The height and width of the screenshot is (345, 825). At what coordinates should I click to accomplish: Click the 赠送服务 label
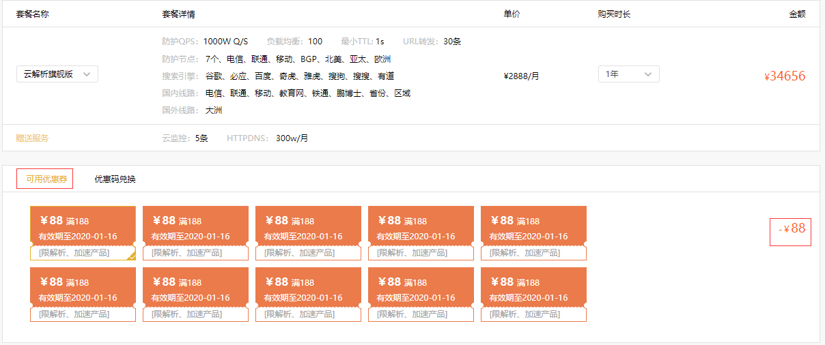(x=32, y=138)
